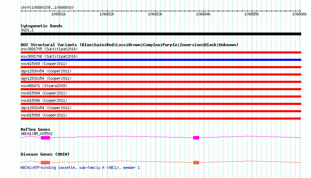Click the 106663k ruler tick label
311x178 pixels.
155,14
